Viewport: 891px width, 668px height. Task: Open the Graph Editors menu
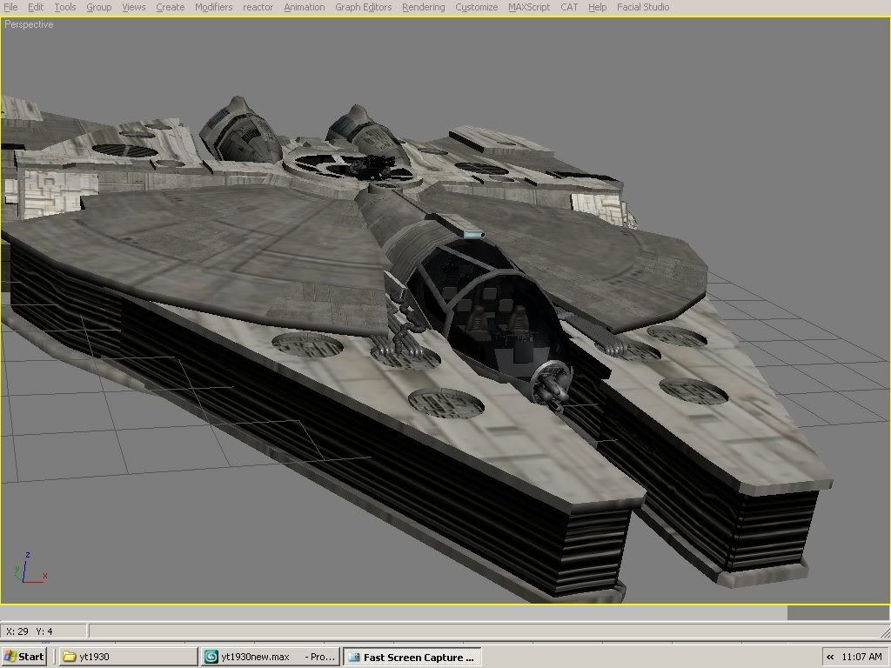click(363, 7)
